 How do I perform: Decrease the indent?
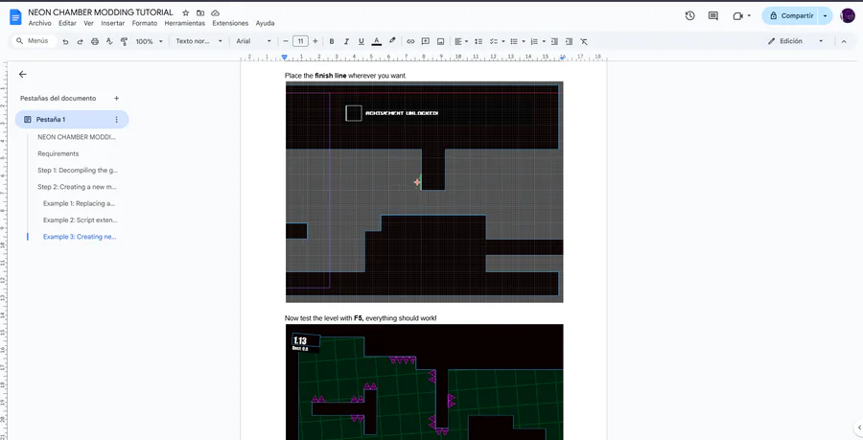point(554,41)
